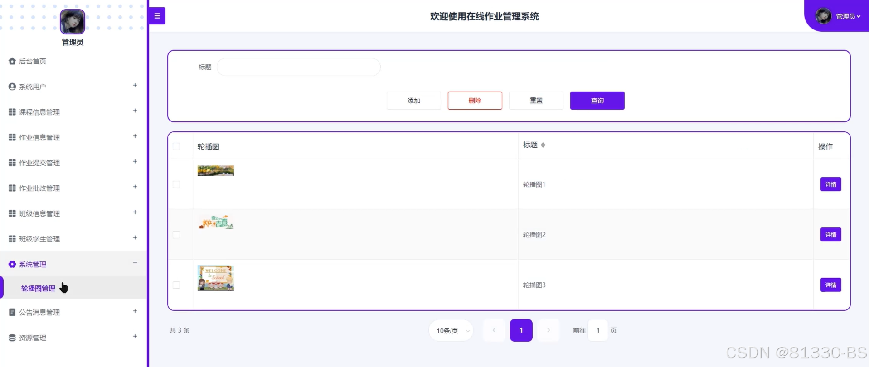Viewport: 869px width, 367px height.
Task: Click the grid icon beside 班级信息管理
Action: click(x=12, y=213)
